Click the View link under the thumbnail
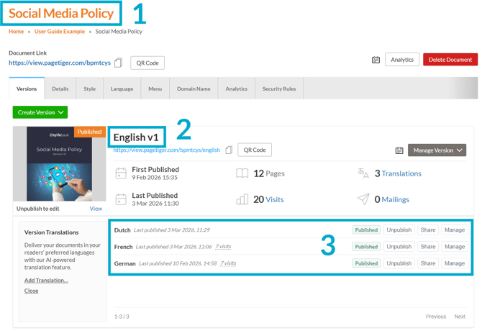 (96, 209)
